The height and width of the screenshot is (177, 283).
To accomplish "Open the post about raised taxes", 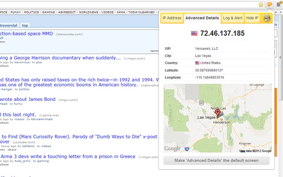I will pos(80,82).
